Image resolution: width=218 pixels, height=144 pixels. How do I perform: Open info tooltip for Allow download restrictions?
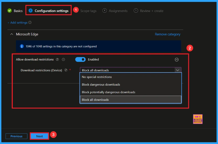[63, 59]
